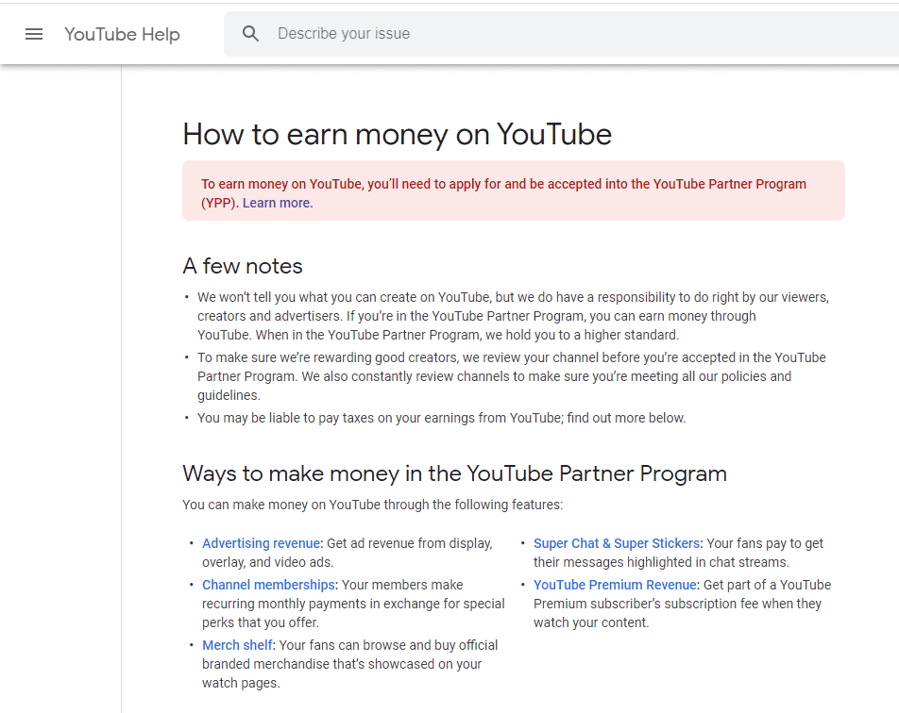This screenshot has height=713, width=899.
Task: Click the "How to earn money on YouTube" heading
Action: [398, 135]
